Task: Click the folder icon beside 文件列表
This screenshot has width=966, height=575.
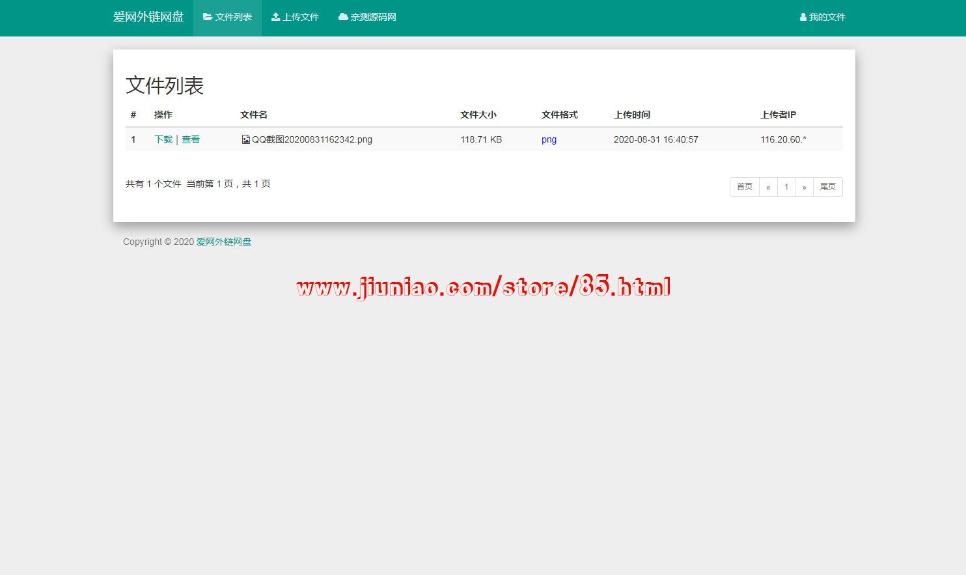Action: (208, 17)
